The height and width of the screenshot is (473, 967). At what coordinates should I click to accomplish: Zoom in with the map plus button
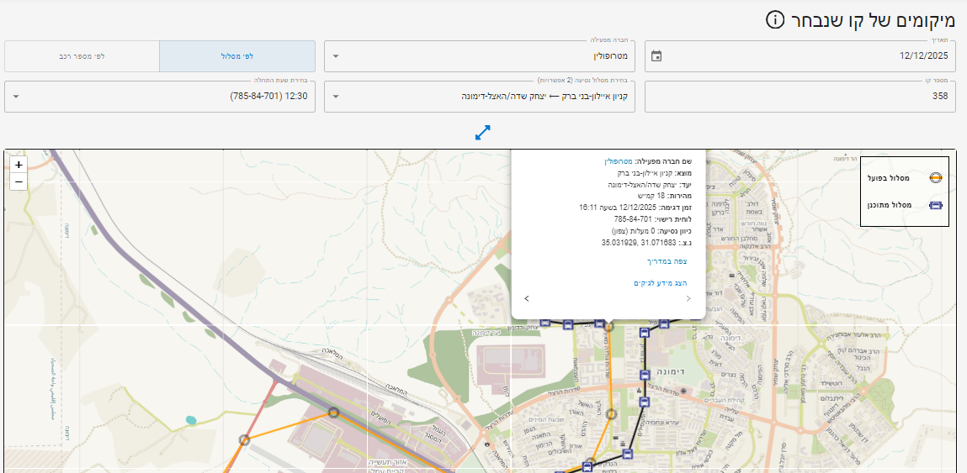tap(19, 165)
